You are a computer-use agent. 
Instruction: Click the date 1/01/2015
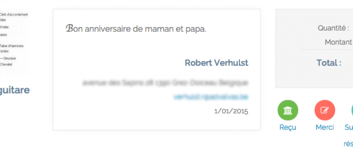click(x=231, y=111)
